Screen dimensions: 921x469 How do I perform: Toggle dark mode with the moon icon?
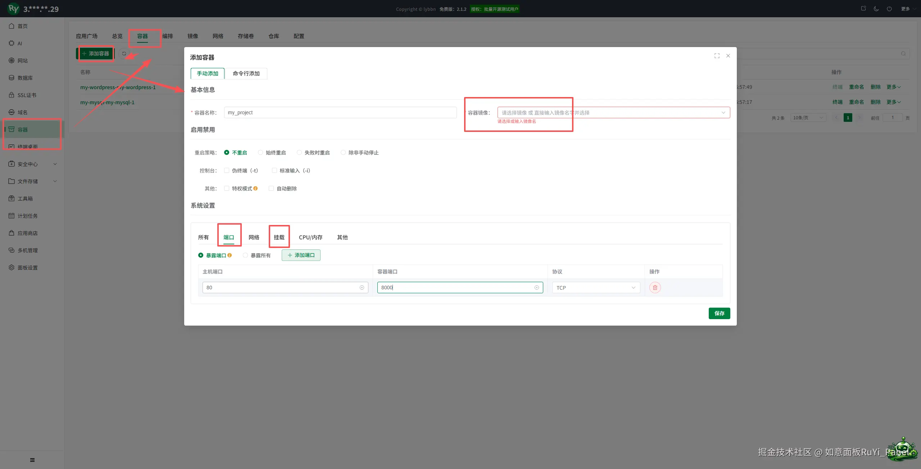[x=876, y=9]
